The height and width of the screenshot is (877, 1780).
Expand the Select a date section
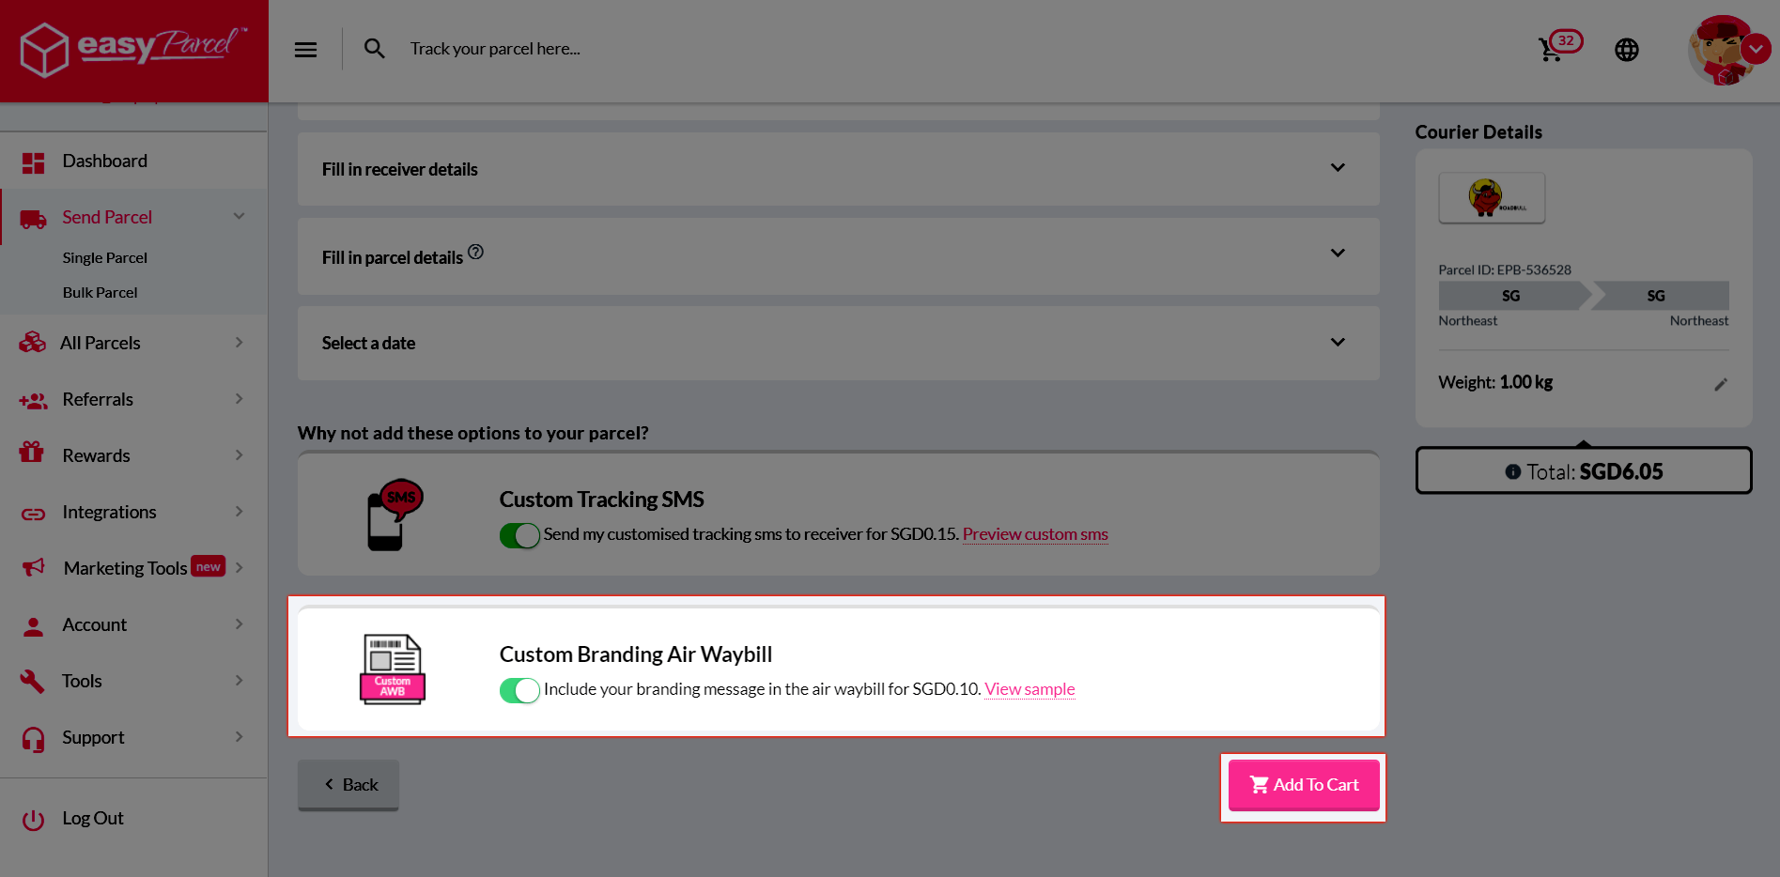click(x=1338, y=343)
